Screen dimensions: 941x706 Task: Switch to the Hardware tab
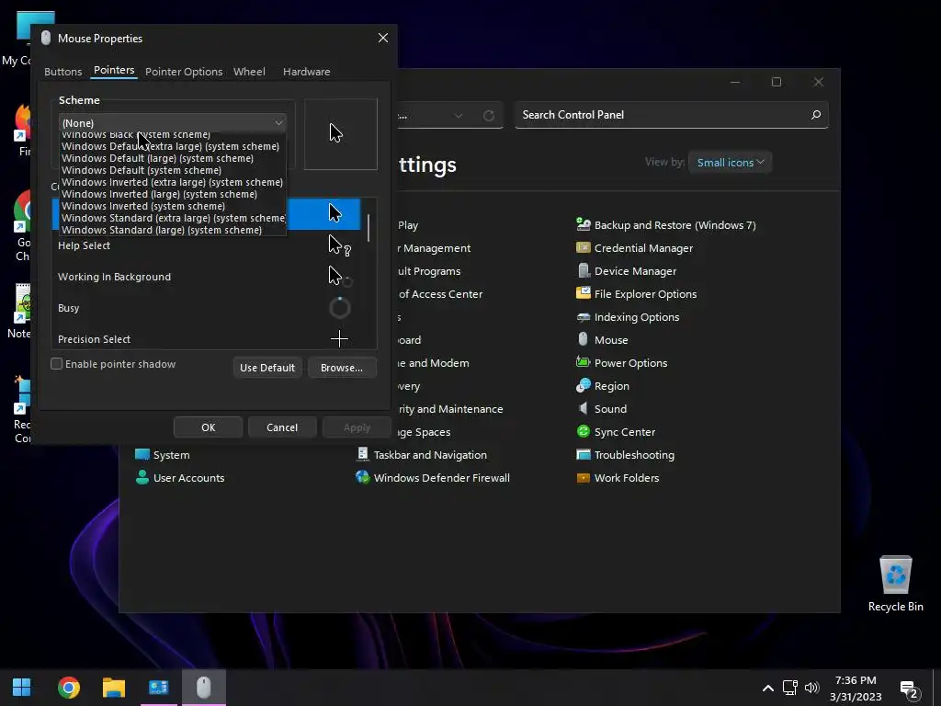pos(306,72)
